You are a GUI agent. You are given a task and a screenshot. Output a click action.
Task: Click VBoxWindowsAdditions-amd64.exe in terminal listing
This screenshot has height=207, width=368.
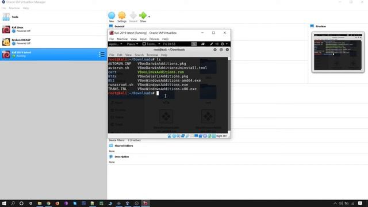click(169, 80)
